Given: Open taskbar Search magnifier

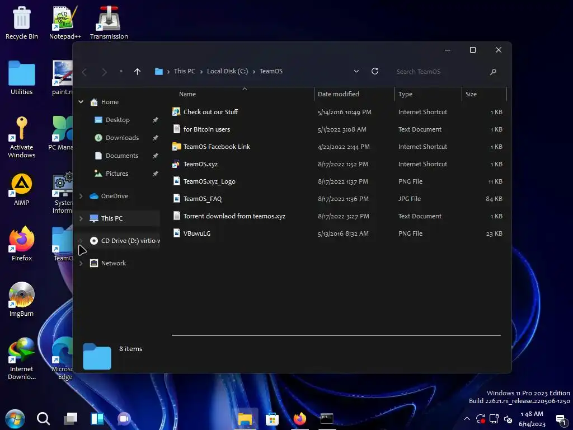Looking at the screenshot, I should pos(43,418).
